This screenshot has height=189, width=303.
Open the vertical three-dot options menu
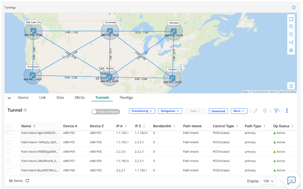click(x=287, y=110)
